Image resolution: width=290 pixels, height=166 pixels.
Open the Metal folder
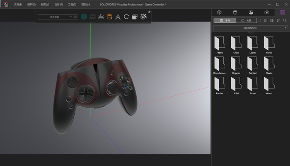(x=269, y=45)
